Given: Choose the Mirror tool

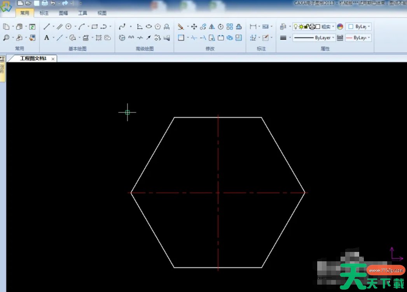Looking at the screenshot, I should 212,26.
